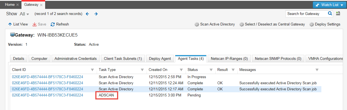Expand the Show All dropdown
The image size is (347, 110).
click(x=24, y=14)
